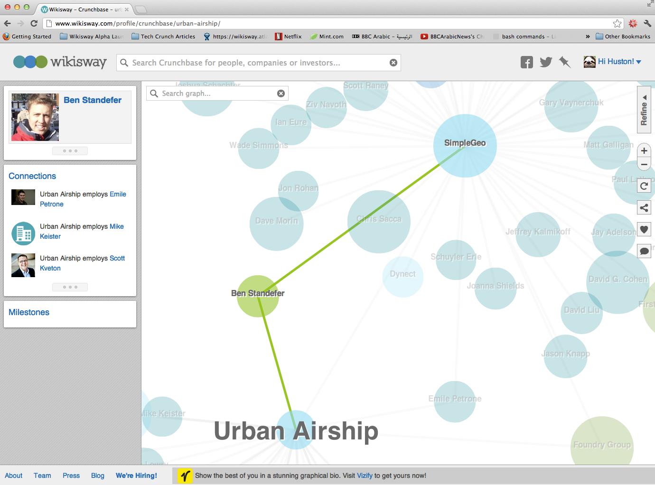Click the Twitter bird icon
The height and width of the screenshot is (485, 655).
[x=546, y=62]
